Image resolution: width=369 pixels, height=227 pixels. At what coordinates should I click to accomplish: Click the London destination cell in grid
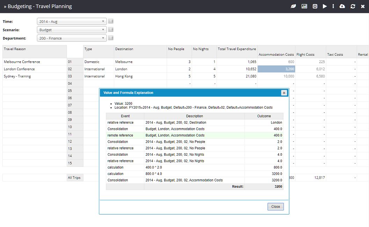point(140,69)
